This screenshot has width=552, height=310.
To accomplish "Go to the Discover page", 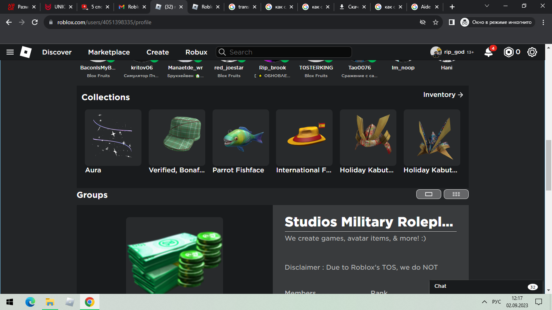I will click(x=57, y=52).
